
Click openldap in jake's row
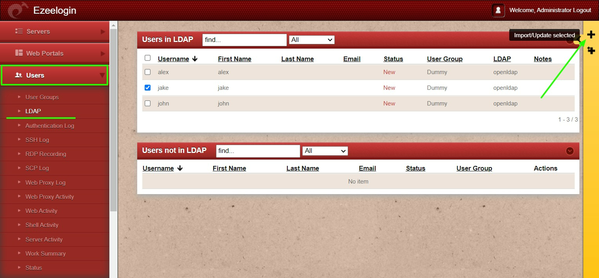(x=505, y=88)
